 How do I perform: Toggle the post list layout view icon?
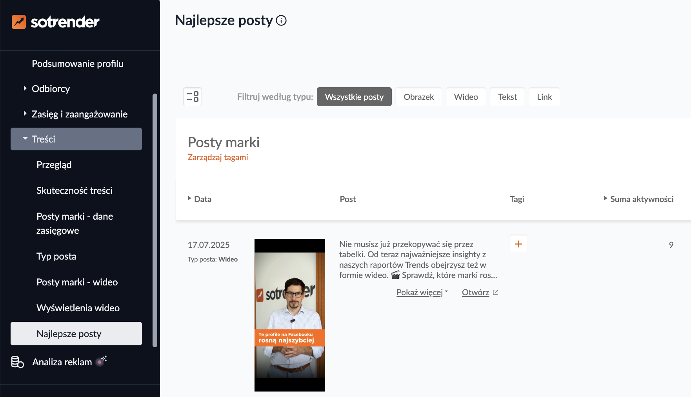click(x=193, y=97)
